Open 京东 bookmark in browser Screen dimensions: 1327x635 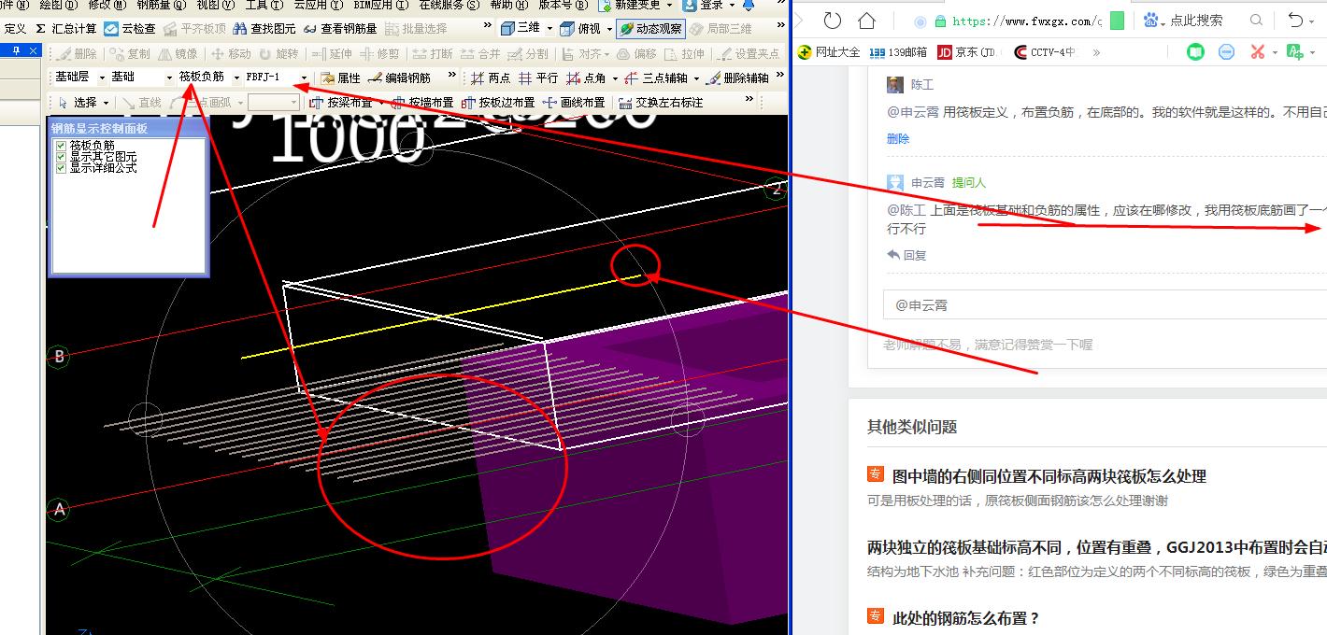(968, 52)
